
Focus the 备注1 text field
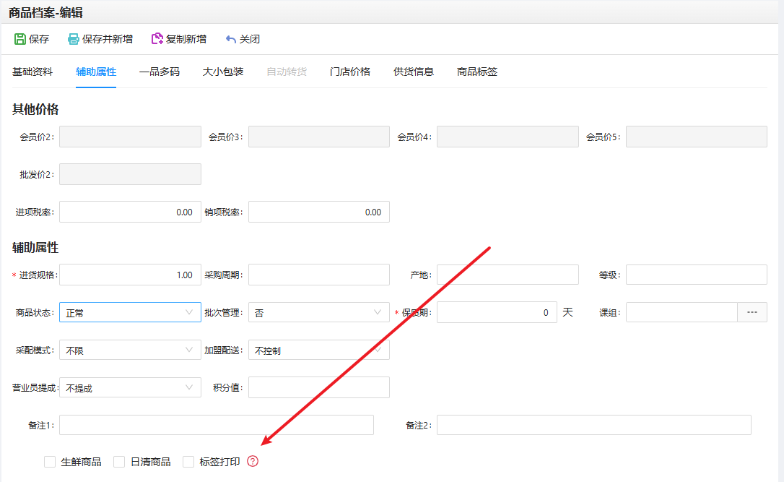(x=217, y=425)
